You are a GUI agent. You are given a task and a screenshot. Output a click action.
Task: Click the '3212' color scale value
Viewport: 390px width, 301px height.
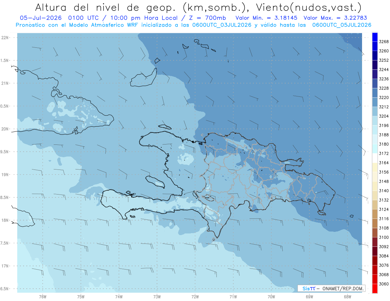tap(384, 107)
